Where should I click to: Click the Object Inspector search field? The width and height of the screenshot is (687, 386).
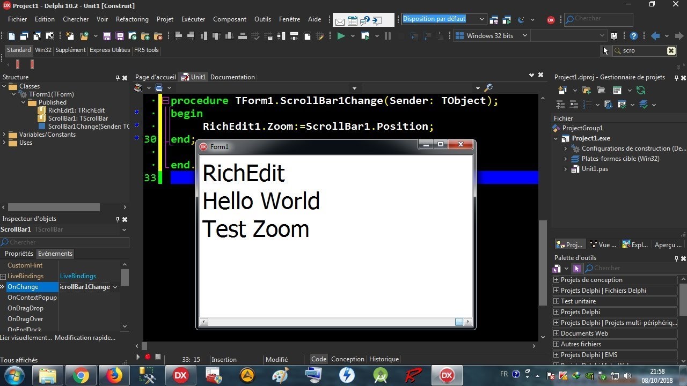(x=64, y=242)
